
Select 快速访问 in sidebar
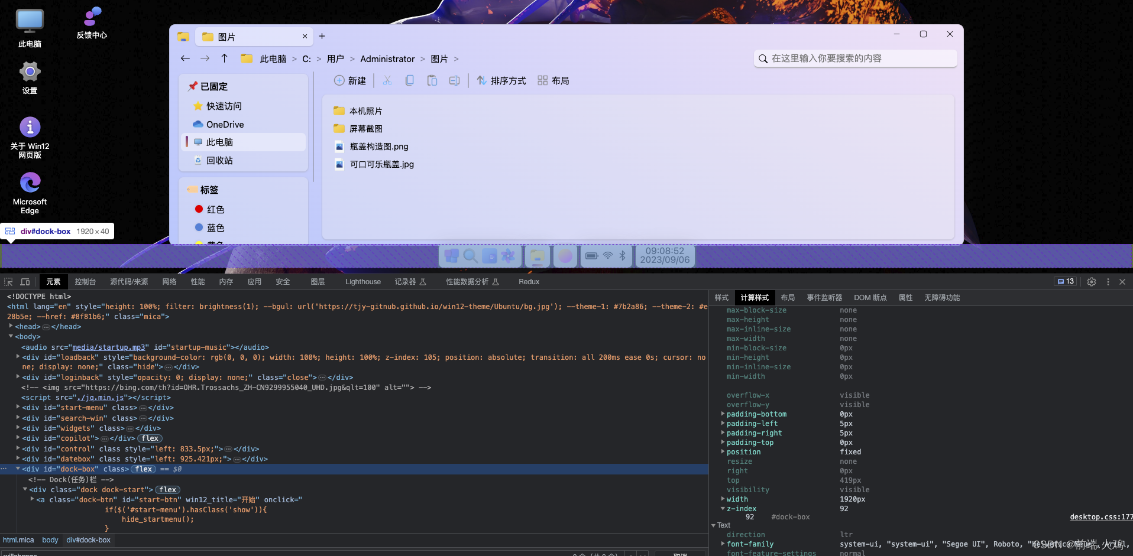244,106
